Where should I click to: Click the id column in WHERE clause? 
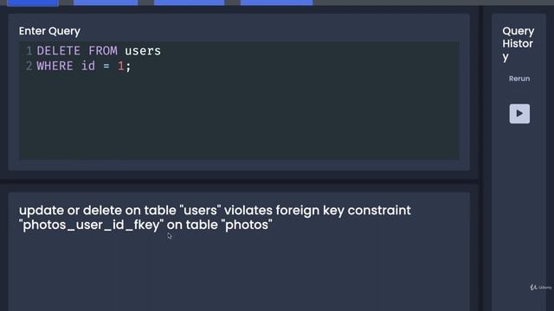click(88, 66)
